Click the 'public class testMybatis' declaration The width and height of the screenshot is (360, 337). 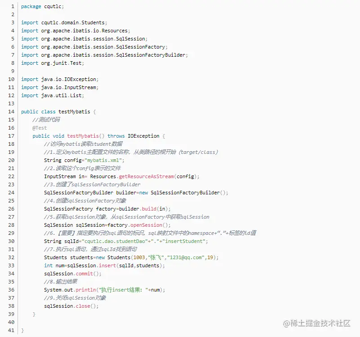click(58, 112)
